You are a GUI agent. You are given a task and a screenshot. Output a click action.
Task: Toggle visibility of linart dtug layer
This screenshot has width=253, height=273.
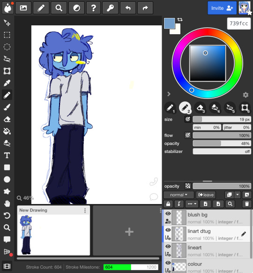168,230
